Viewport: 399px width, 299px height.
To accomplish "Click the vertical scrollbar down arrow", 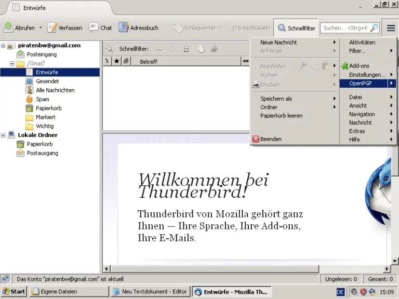I will [x=395, y=261].
